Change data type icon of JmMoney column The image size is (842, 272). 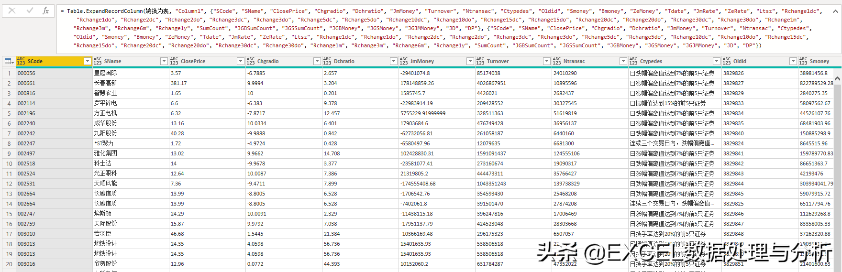click(x=404, y=61)
